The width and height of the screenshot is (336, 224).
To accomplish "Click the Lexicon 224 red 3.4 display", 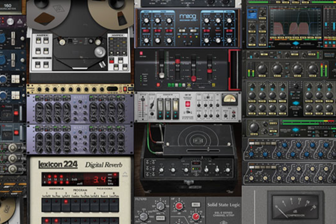I will point(99,179).
